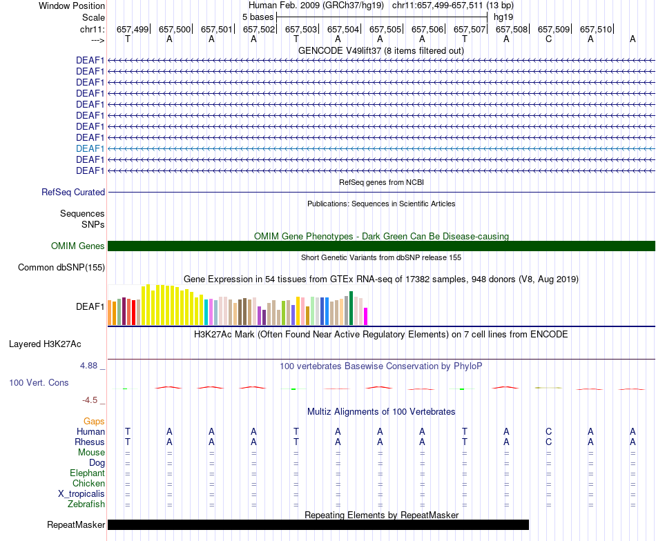Click the Rhesus alignment row label
656x541 pixels.
click(x=90, y=442)
